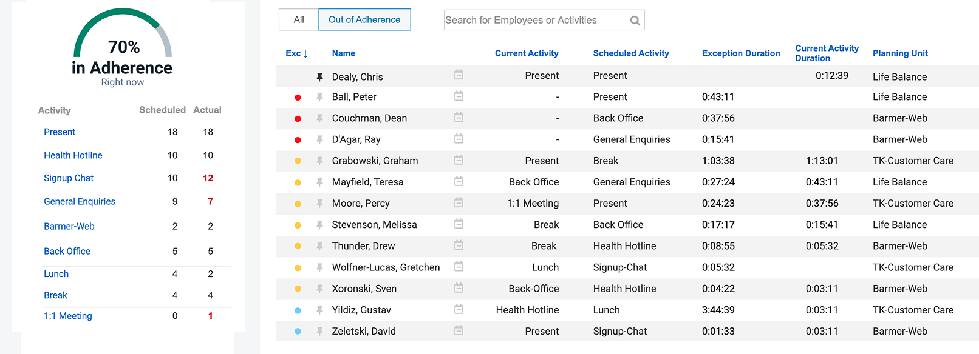Focus the employees or activities search field
979x354 pixels.
pyautogui.click(x=534, y=20)
